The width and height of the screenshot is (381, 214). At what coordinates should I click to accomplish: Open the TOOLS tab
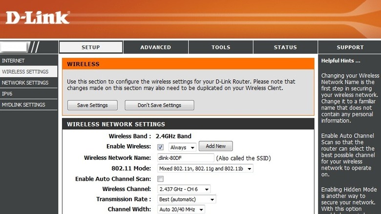point(221,47)
